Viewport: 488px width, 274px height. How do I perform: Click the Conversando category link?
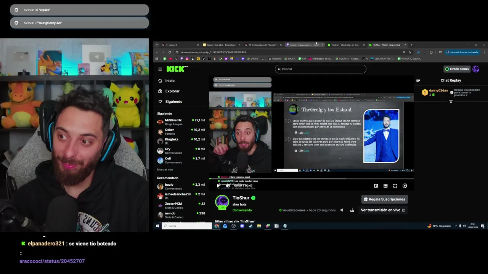point(242,210)
